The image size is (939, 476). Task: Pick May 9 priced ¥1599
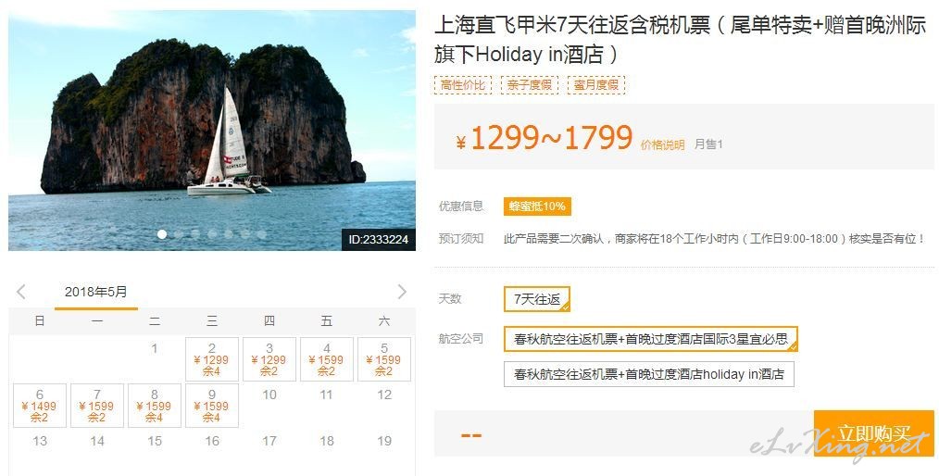(211, 406)
